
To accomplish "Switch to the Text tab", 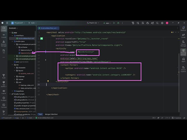I will pos(40,114).
